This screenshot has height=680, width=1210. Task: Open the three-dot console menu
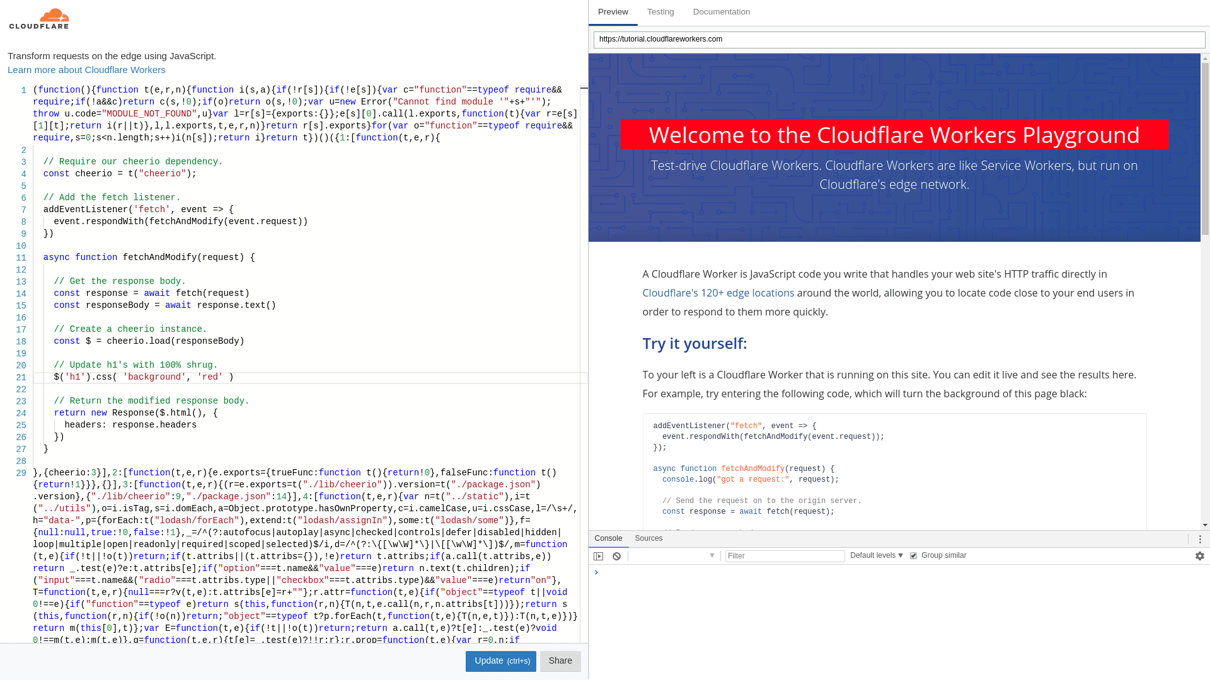[x=1200, y=539]
